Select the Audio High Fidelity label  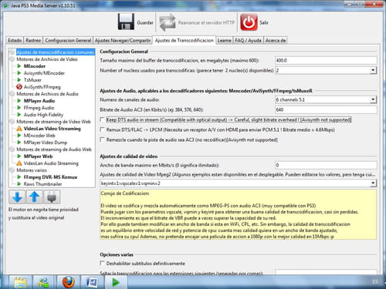[x=43, y=115]
